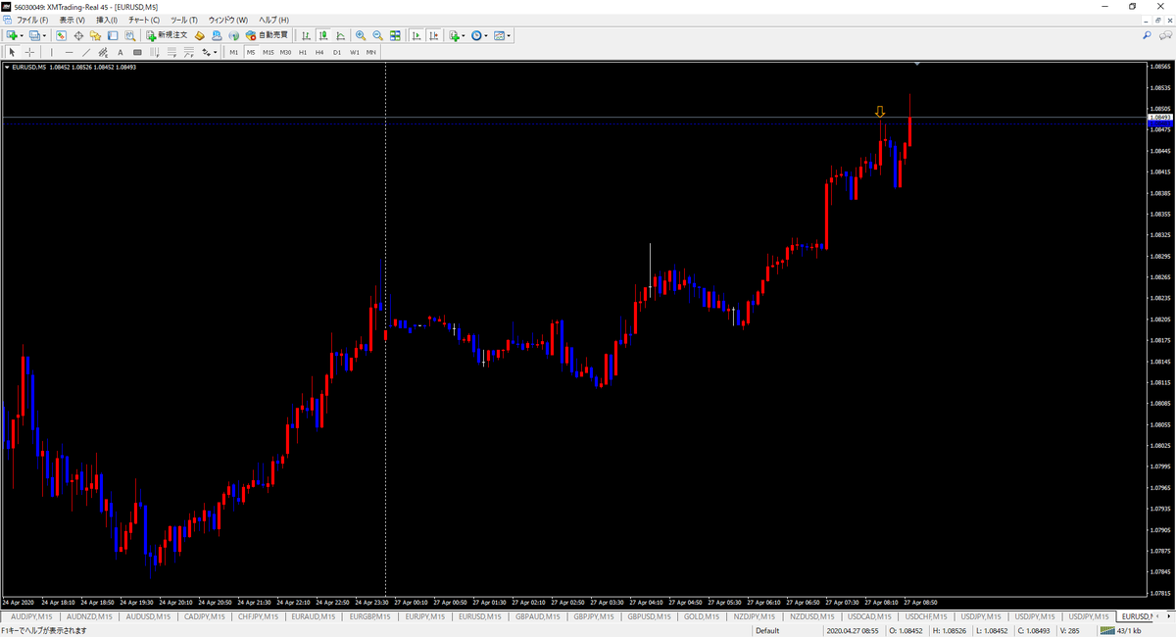Choose the equidistant channel tool
1176x637 pixels.
pyautogui.click(x=103, y=52)
